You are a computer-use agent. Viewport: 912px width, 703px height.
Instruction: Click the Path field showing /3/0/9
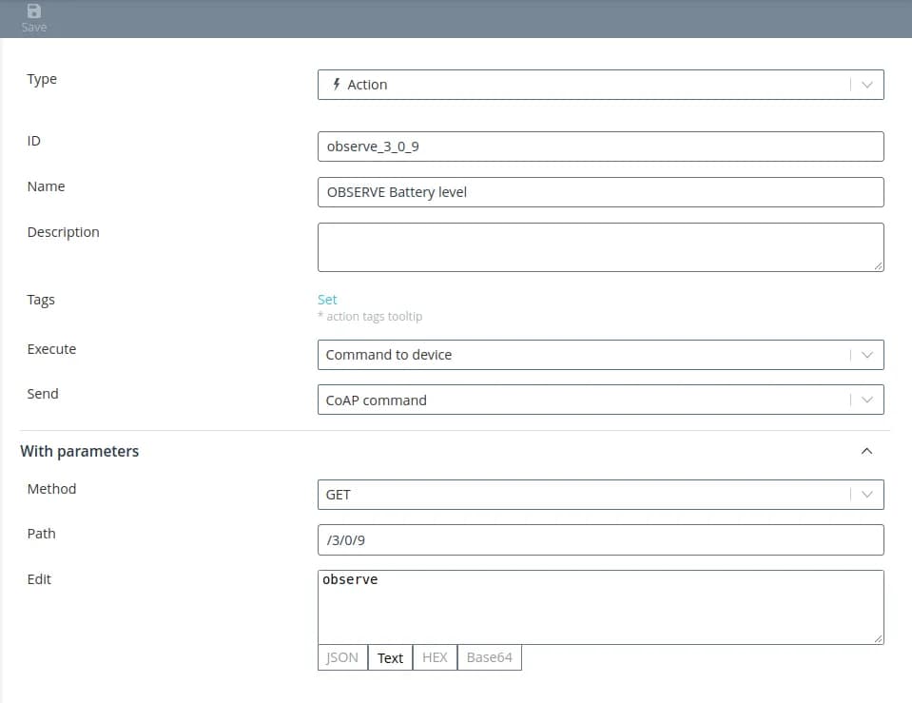tap(599, 540)
